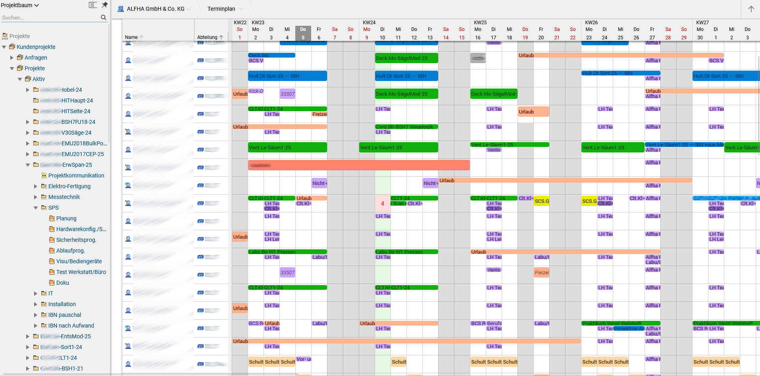
Task: Click the Projekte root icon
Action: [x=5, y=36]
